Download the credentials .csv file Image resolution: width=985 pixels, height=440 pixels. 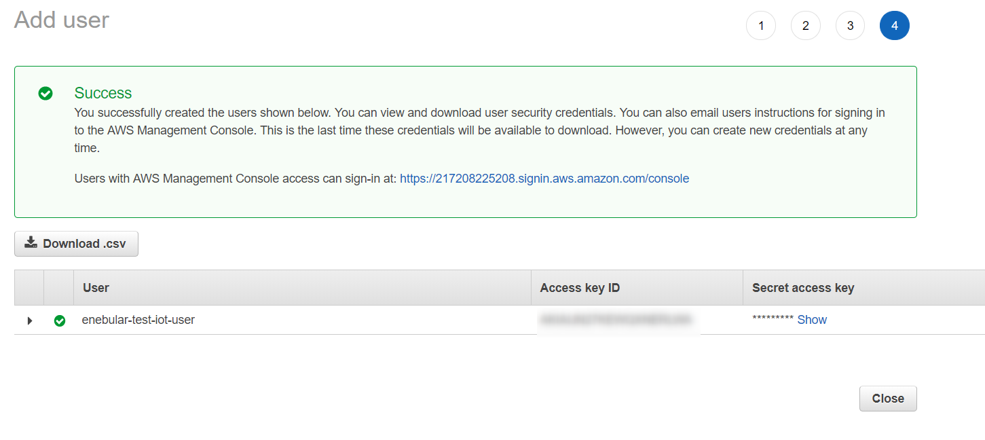tap(76, 244)
